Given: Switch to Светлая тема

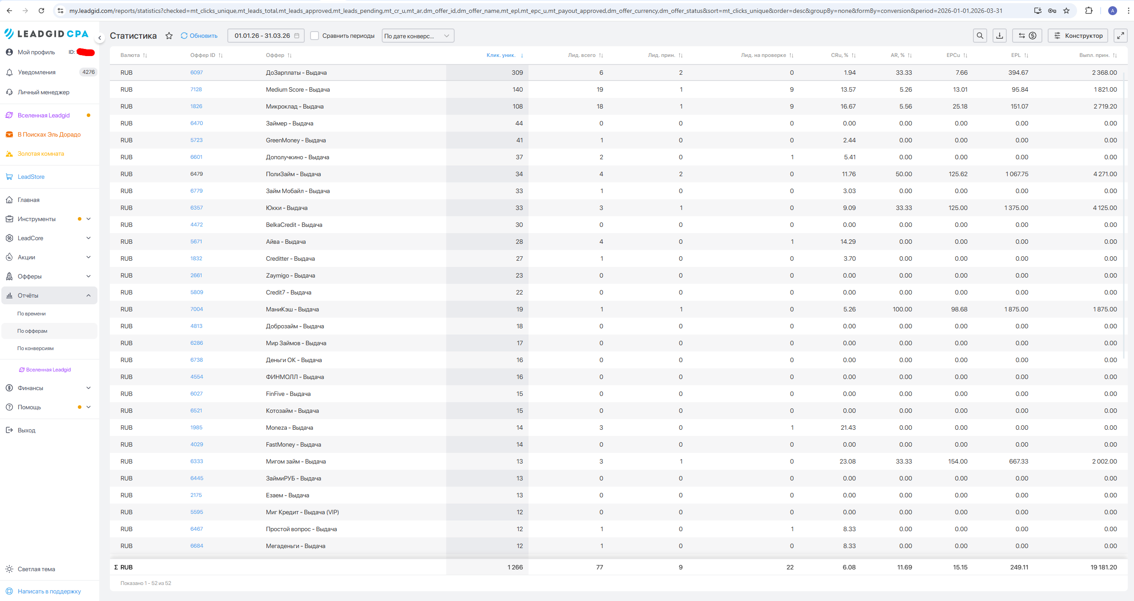Looking at the screenshot, I should click(x=36, y=569).
